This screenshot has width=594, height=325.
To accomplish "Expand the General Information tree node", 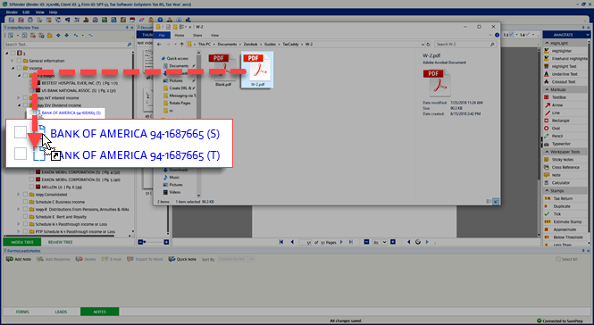I will point(13,61).
